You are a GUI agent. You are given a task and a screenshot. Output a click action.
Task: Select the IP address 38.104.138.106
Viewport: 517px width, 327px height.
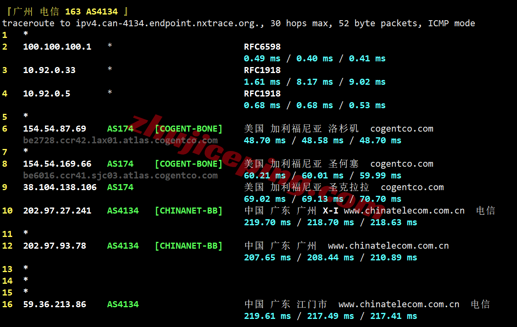pos(60,187)
